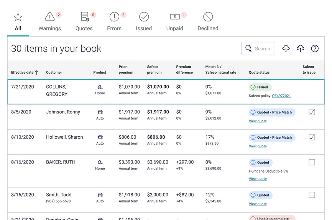Click the cloud upload icon
Screen dimensions: 332x220
(300, 48)
